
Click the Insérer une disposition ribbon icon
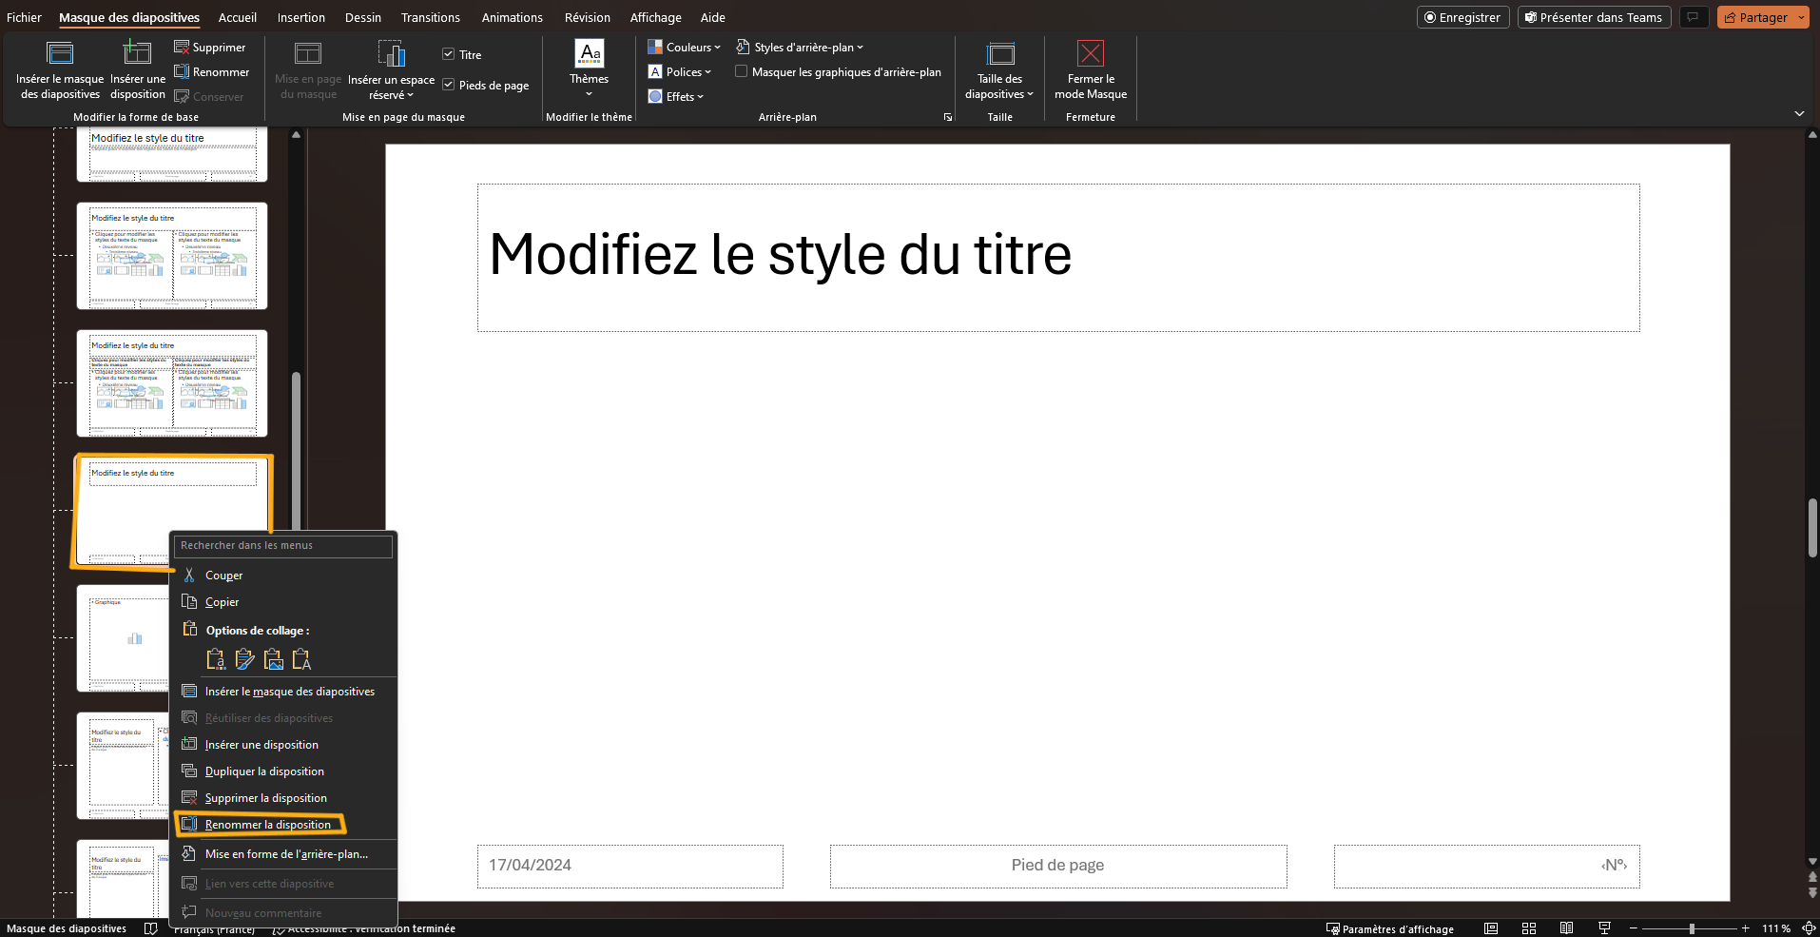pos(138,53)
